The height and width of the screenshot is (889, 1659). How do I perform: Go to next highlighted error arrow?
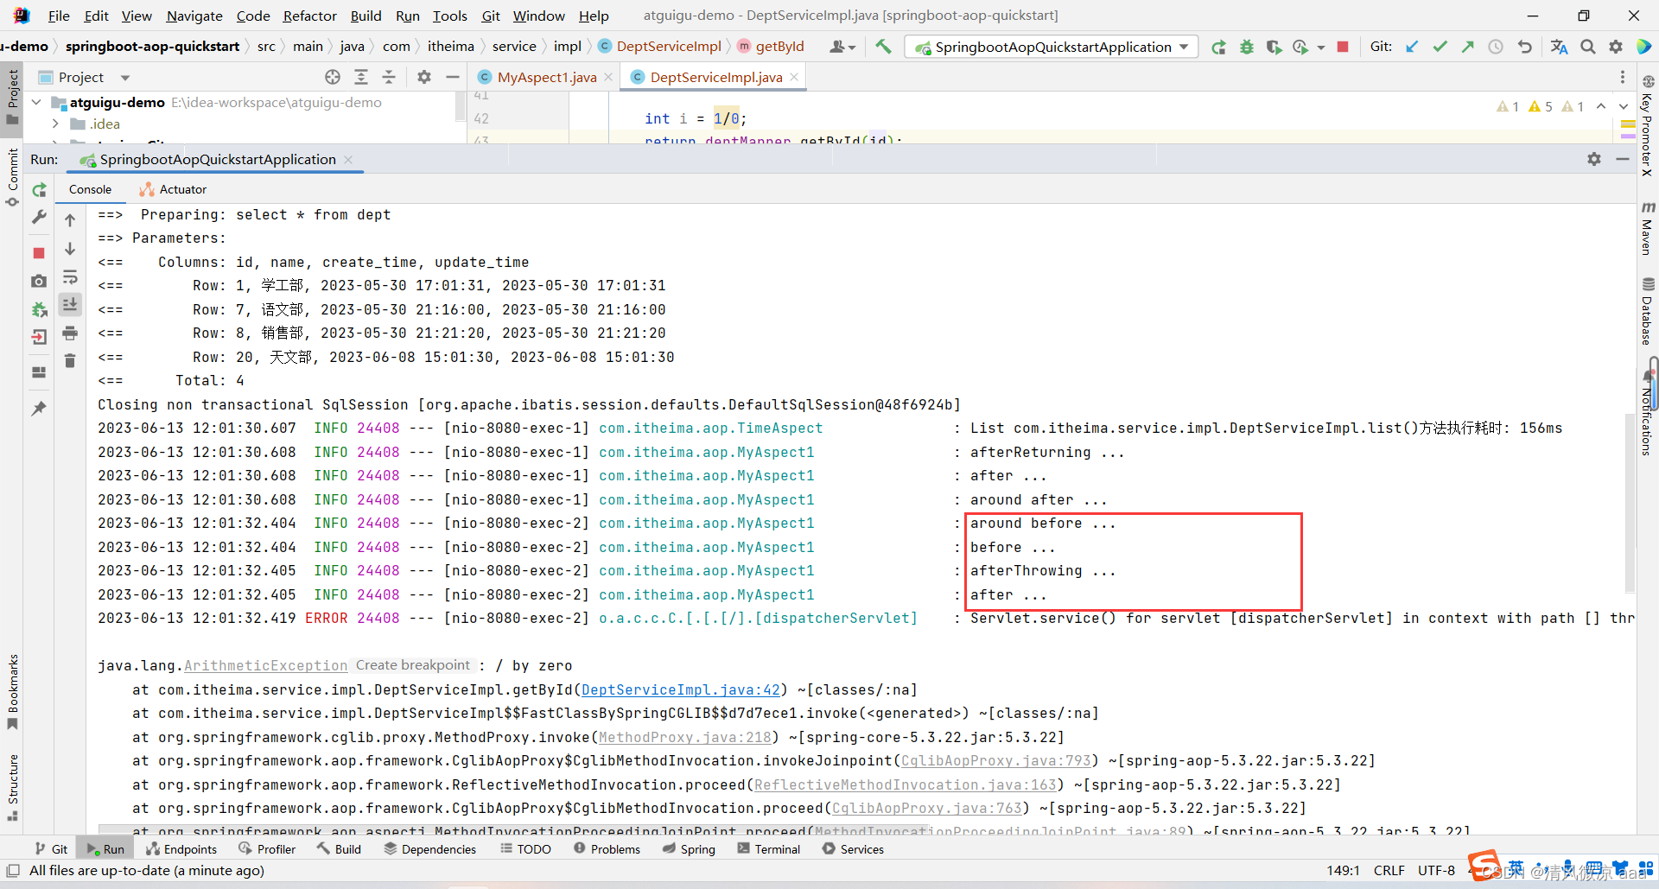(1624, 106)
